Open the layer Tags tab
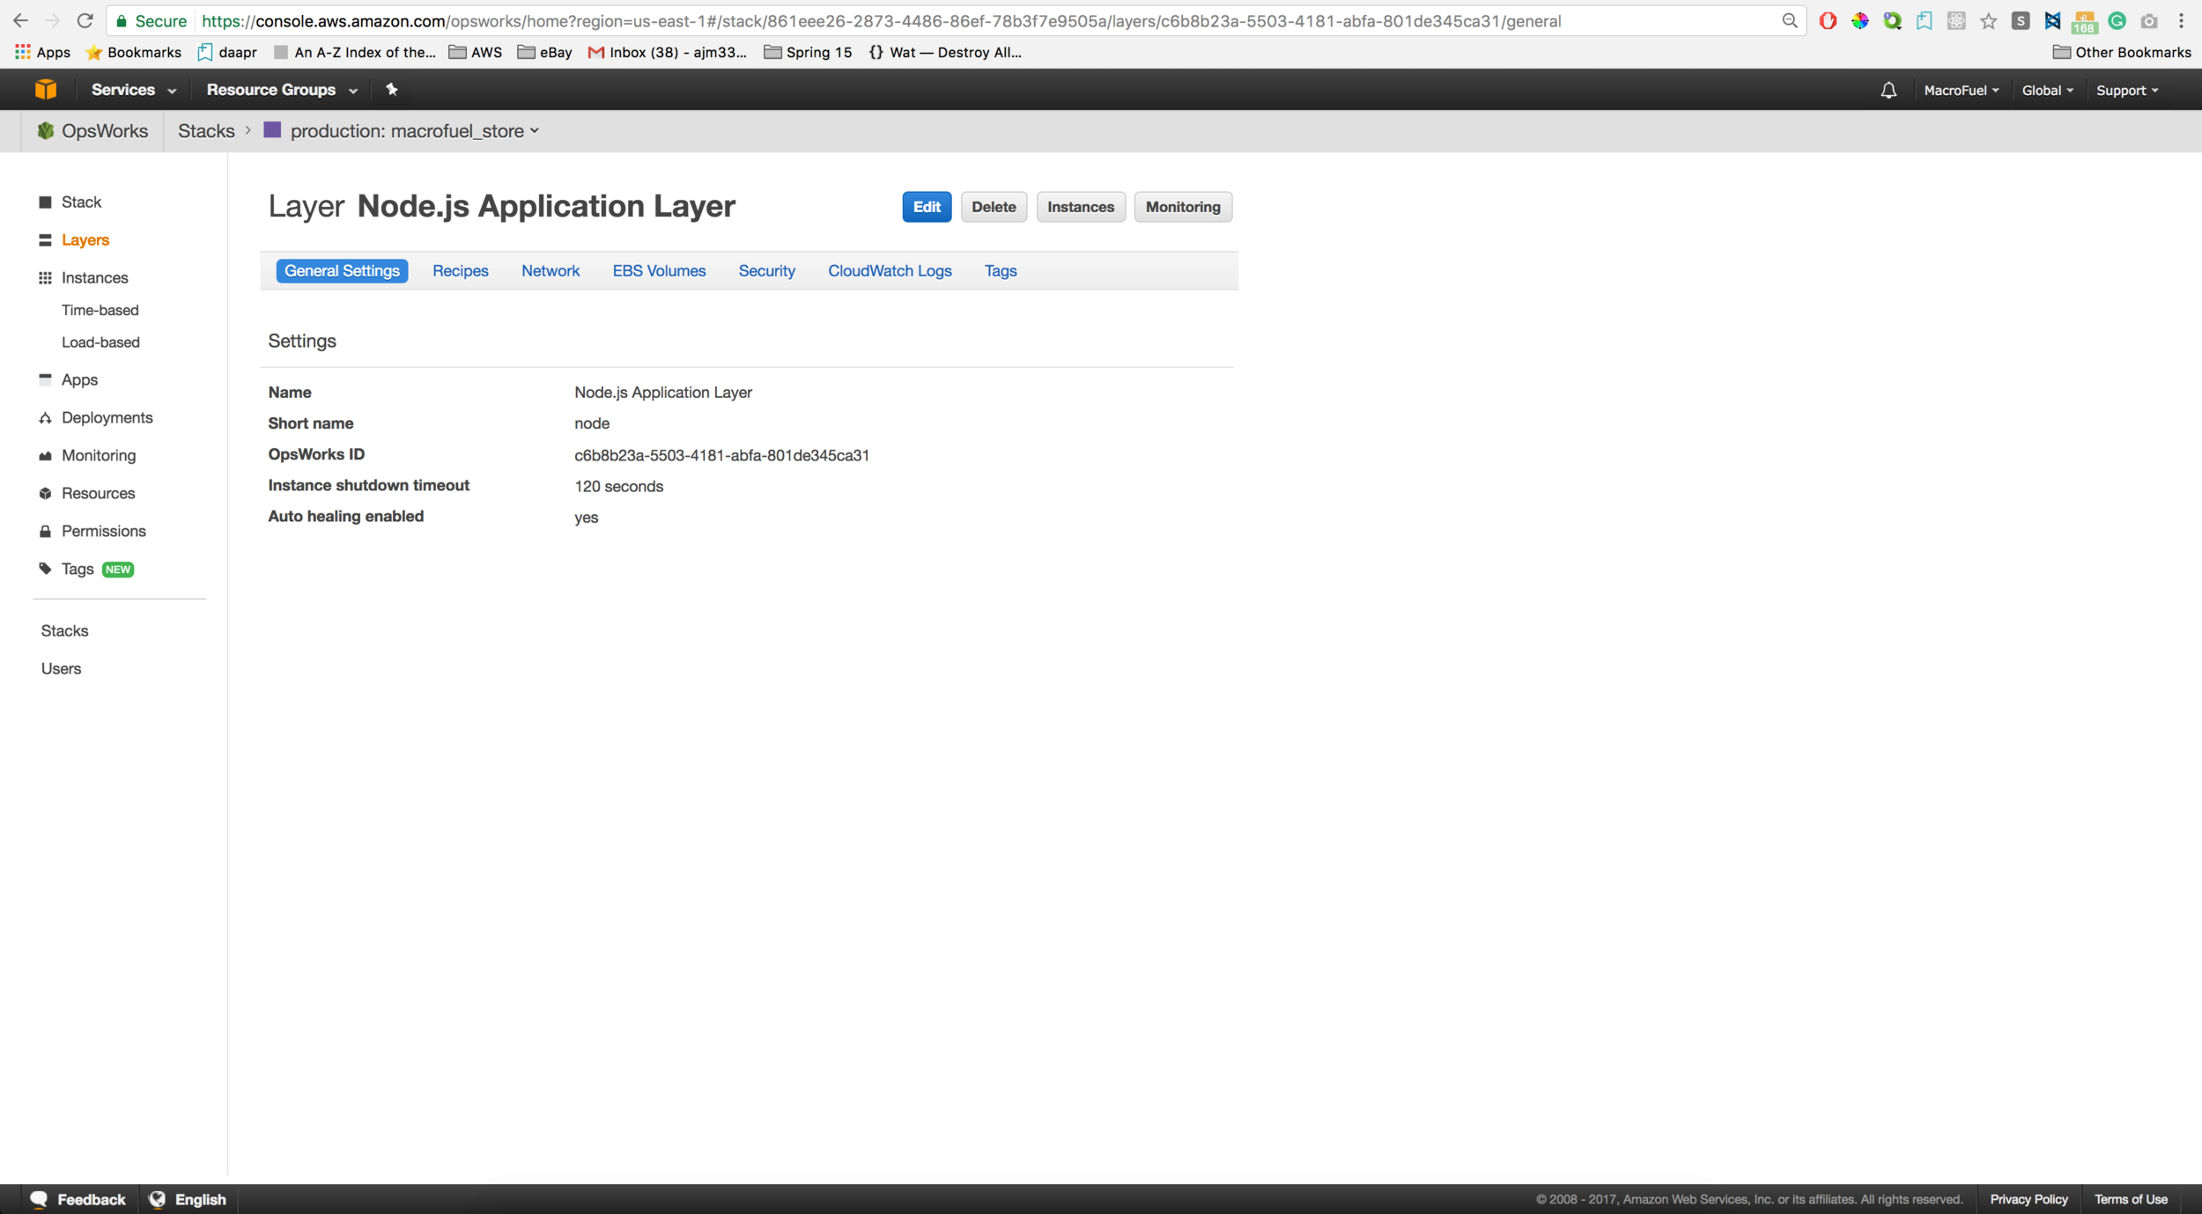This screenshot has width=2202, height=1214. tap(1001, 270)
